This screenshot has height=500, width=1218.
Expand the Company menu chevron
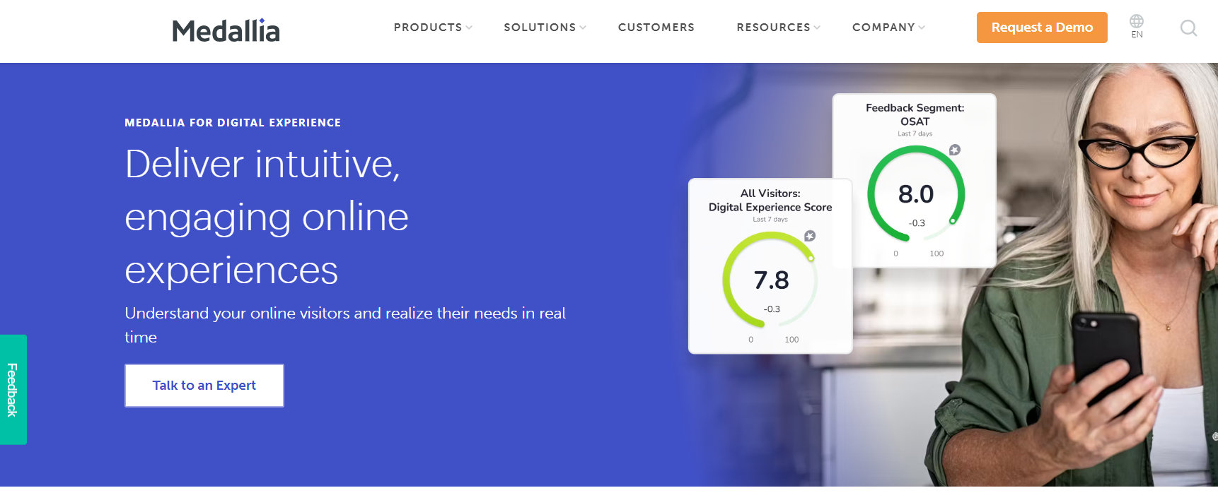pyautogui.click(x=922, y=28)
